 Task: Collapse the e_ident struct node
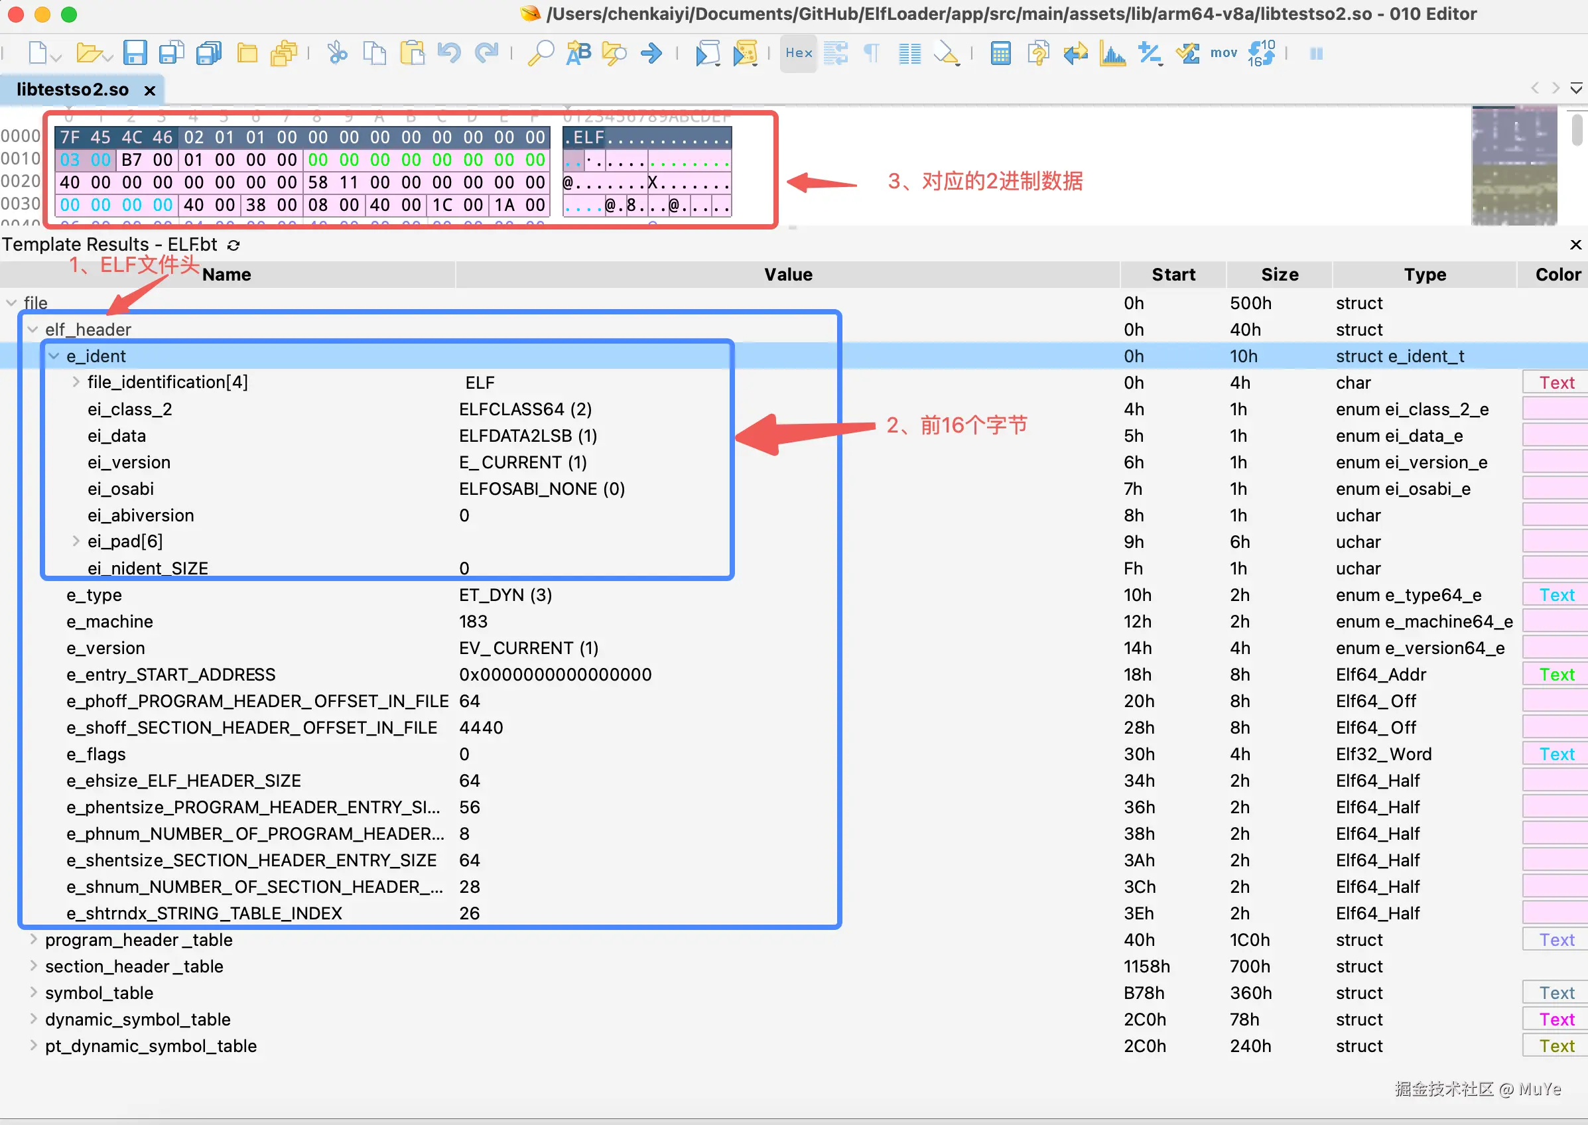pyautogui.click(x=54, y=356)
